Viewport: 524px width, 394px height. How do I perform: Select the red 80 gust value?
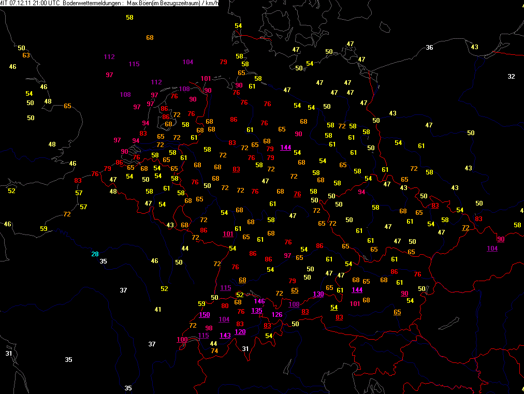point(225,306)
